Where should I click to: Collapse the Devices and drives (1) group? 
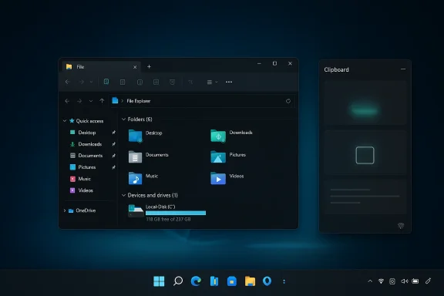[x=123, y=195]
